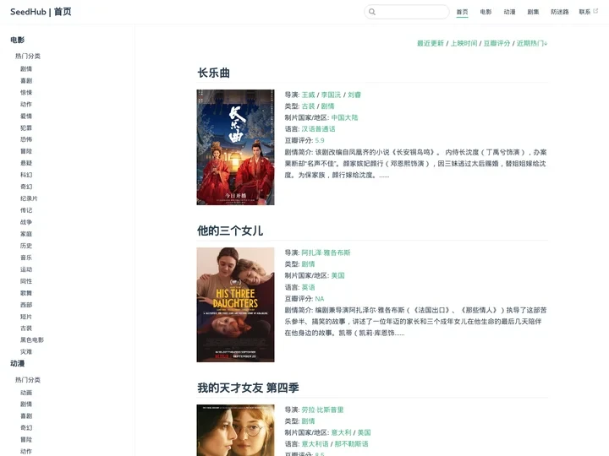Screen dimensions: 609x456
Task: Click the 英语 language link
Action: (309, 287)
